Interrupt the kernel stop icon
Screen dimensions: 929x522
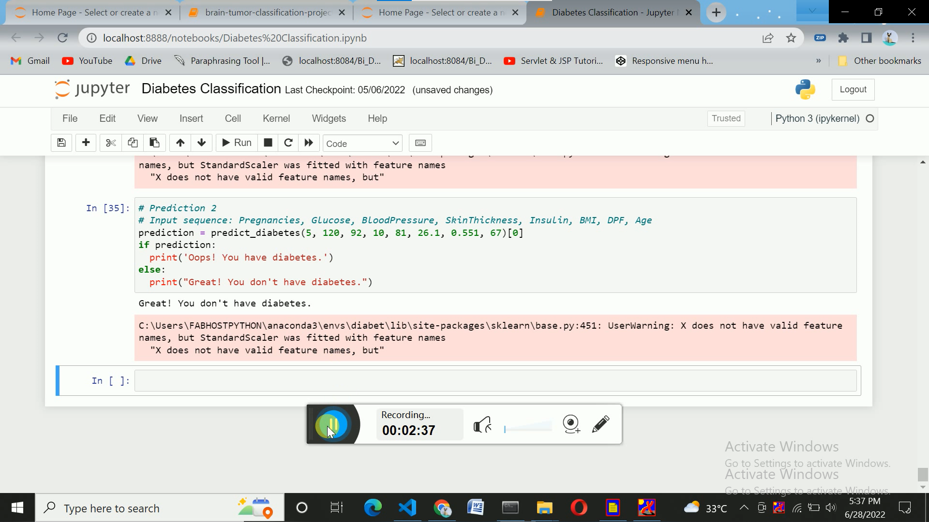click(268, 143)
